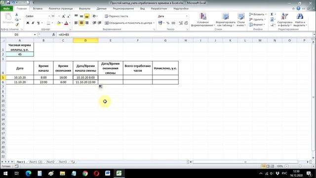The height and width of the screenshot is (178, 316).
Task: Click the insert function fx icon
Action: click(x=54, y=35)
